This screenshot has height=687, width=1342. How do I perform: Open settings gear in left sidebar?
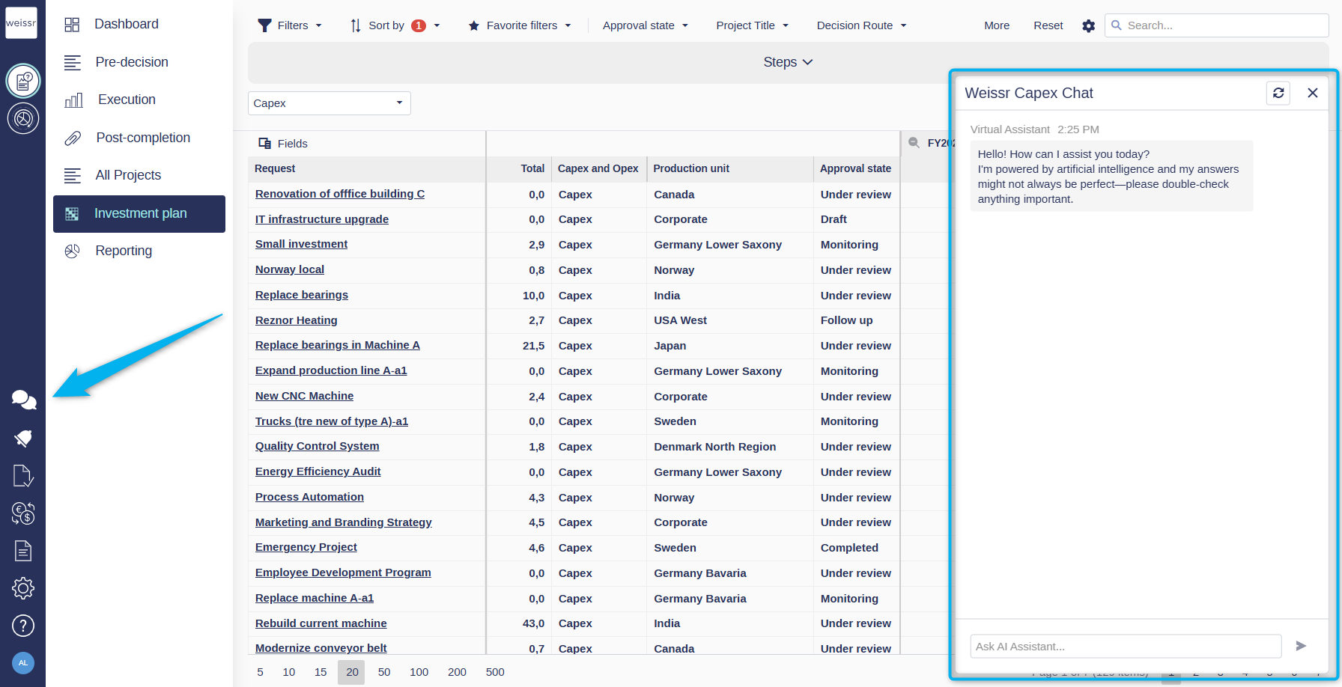23,588
